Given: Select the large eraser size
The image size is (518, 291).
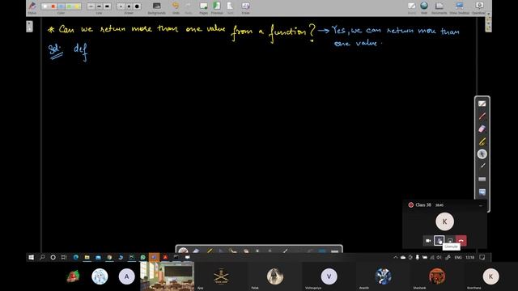Looking at the screenshot, I should [x=137, y=6].
